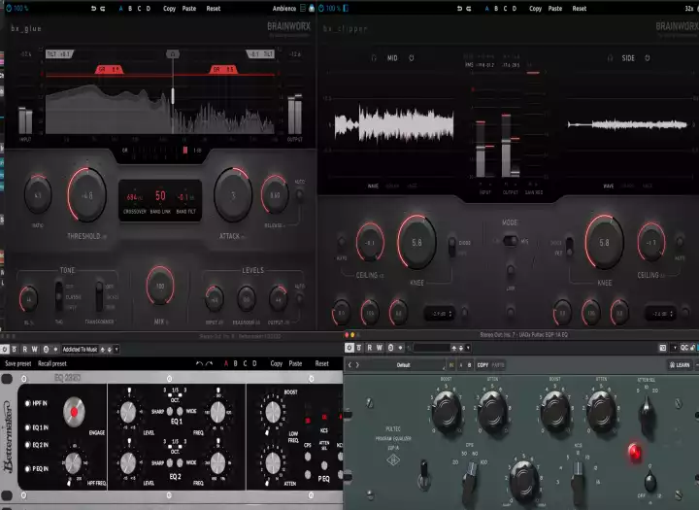The height and width of the screenshot is (510, 699).
Task: Click the CROSSOVER frequency display value
Action: (x=132, y=196)
